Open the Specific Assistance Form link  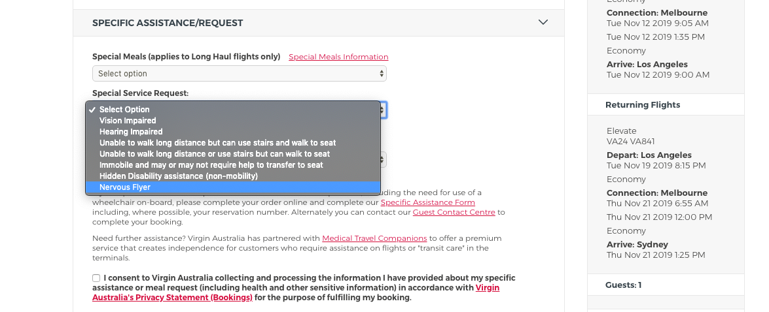[427, 202]
